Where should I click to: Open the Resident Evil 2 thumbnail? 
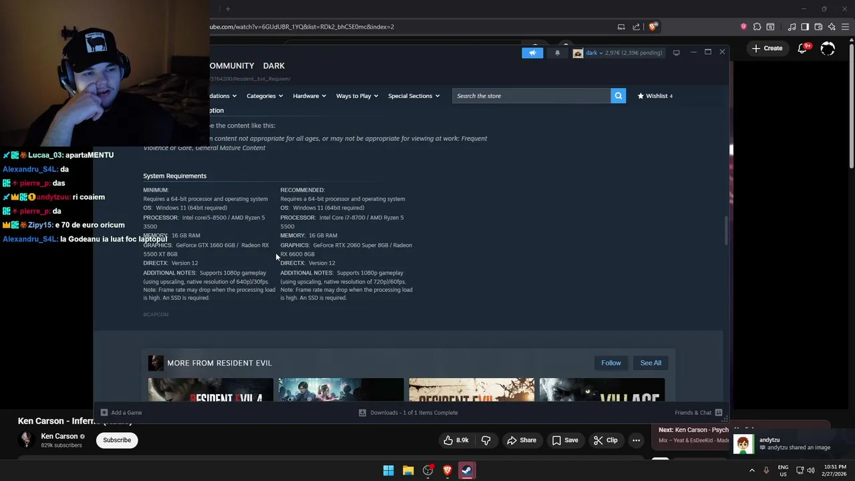point(341,390)
